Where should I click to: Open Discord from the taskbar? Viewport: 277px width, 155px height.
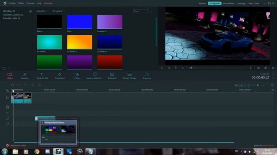pyautogui.click(x=47, y=152)
